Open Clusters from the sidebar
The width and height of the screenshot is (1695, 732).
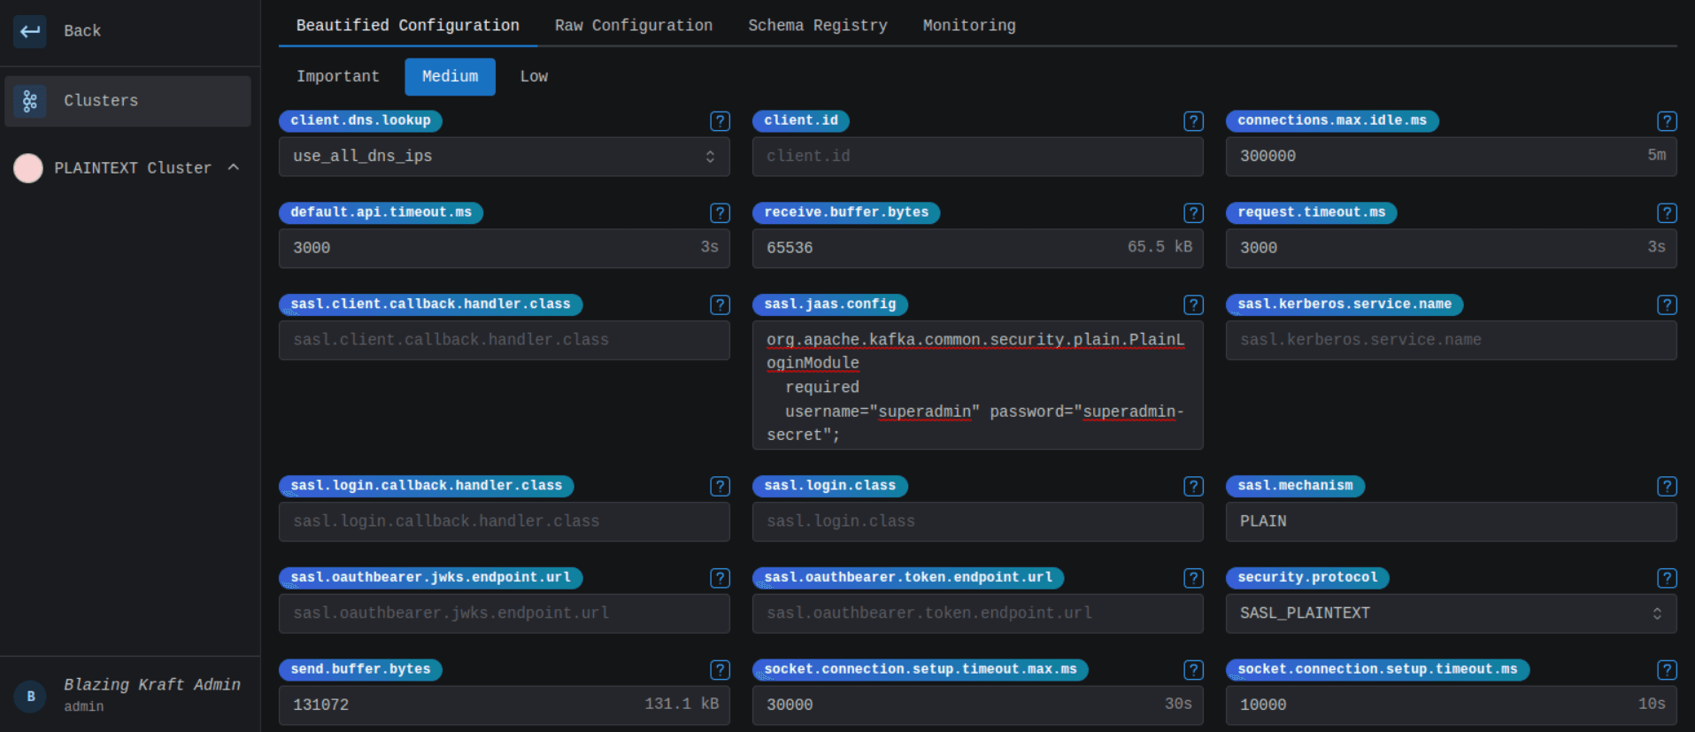click(x=128, y=101)
